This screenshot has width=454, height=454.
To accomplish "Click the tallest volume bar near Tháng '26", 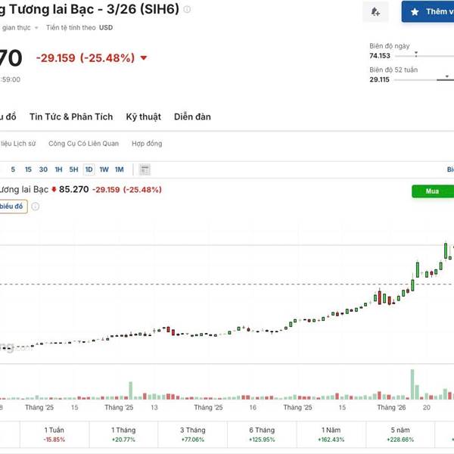I will coord(412,384).
